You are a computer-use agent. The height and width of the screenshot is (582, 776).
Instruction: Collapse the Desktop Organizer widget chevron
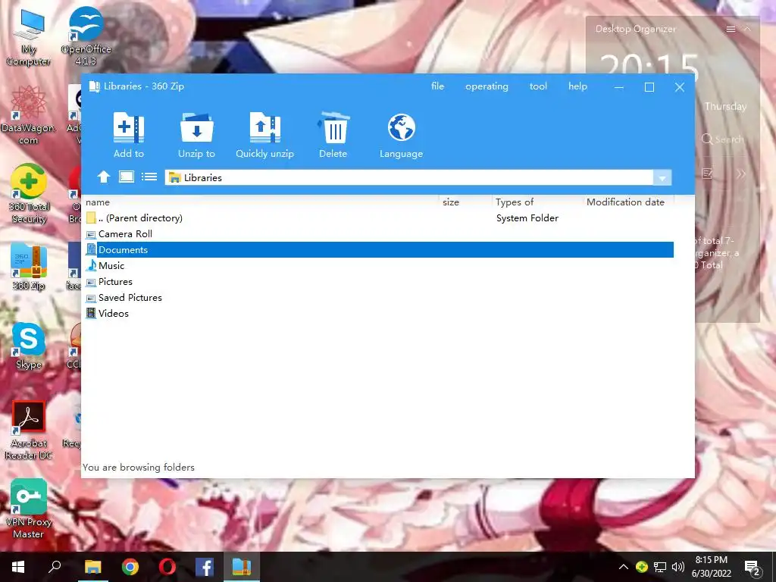(x=748, y=30)
